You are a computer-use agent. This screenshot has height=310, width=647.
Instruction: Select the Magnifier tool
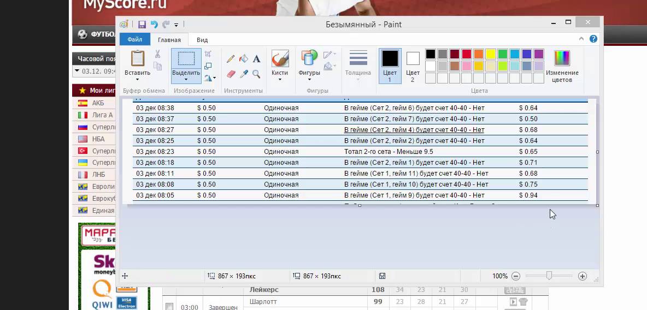click(x=257, y=74)
